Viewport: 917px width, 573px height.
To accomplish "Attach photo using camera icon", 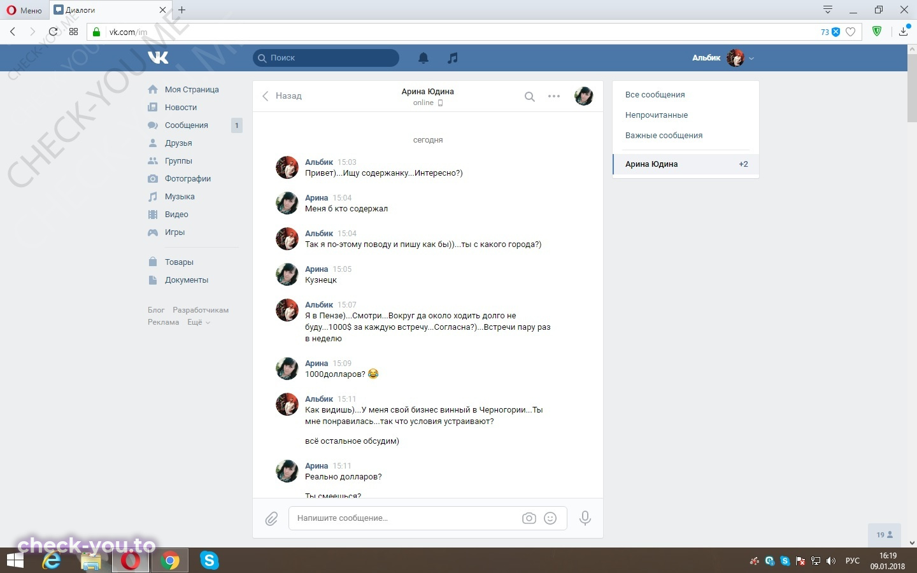I will coord(529,518).
